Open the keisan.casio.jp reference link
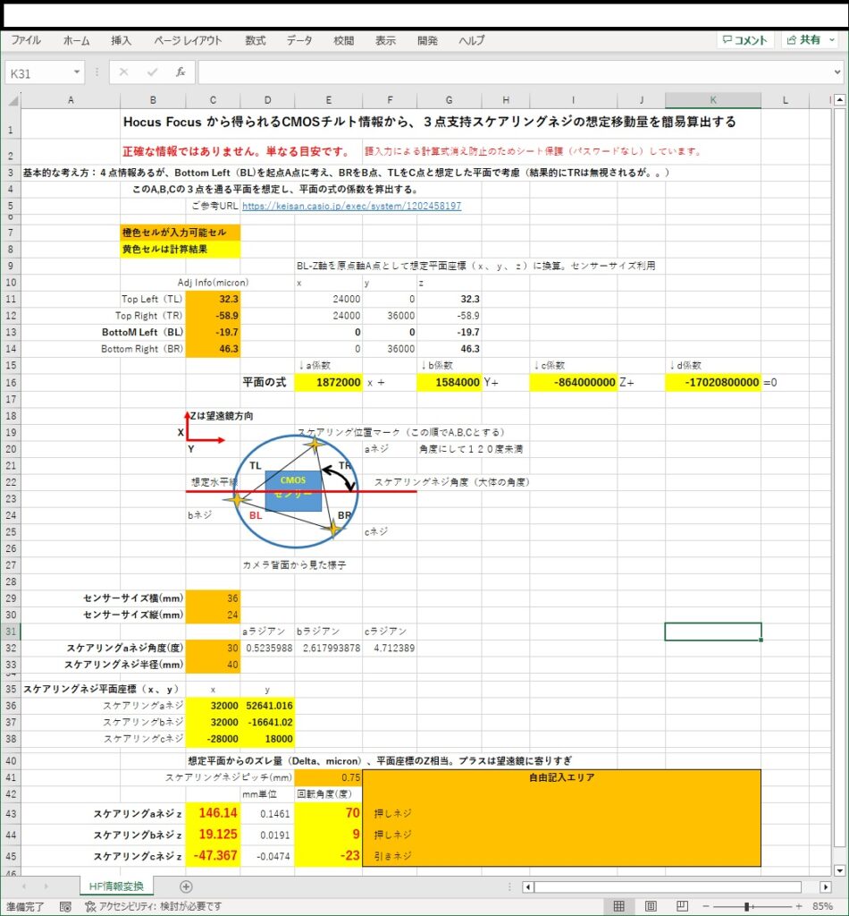The width and height of the screenshot is (849, 916). click(x=352, y=207)
